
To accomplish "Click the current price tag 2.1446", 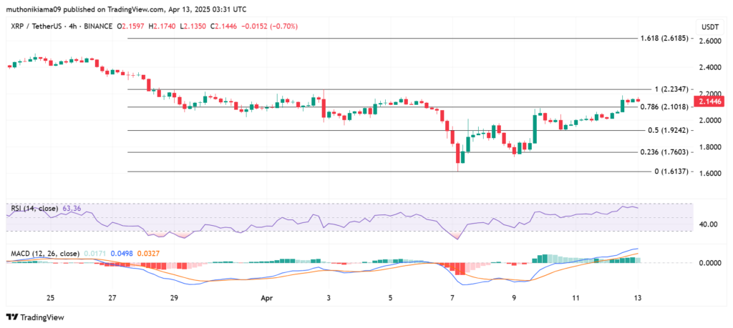I will click(x=709, y=101).
